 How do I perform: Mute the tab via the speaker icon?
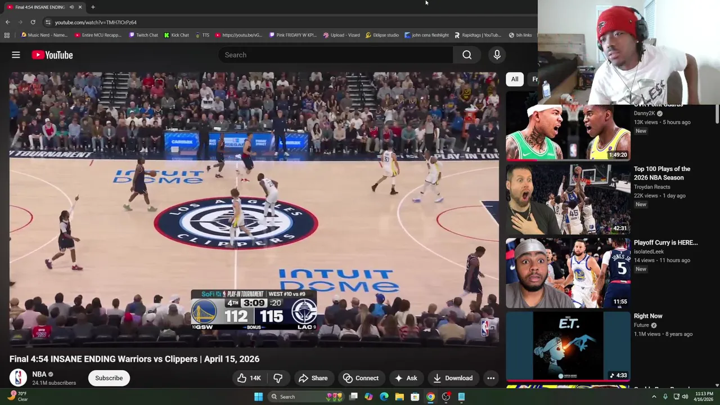(71, 7)
